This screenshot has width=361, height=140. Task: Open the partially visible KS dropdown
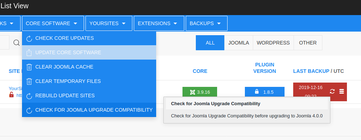pos(10,23)
